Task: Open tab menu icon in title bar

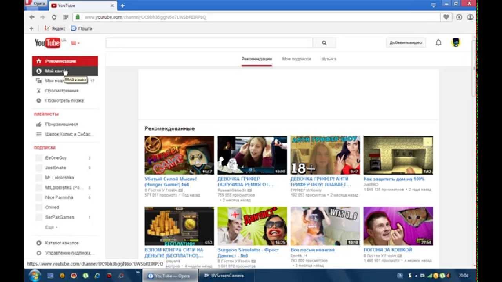Action: point(433,5)
